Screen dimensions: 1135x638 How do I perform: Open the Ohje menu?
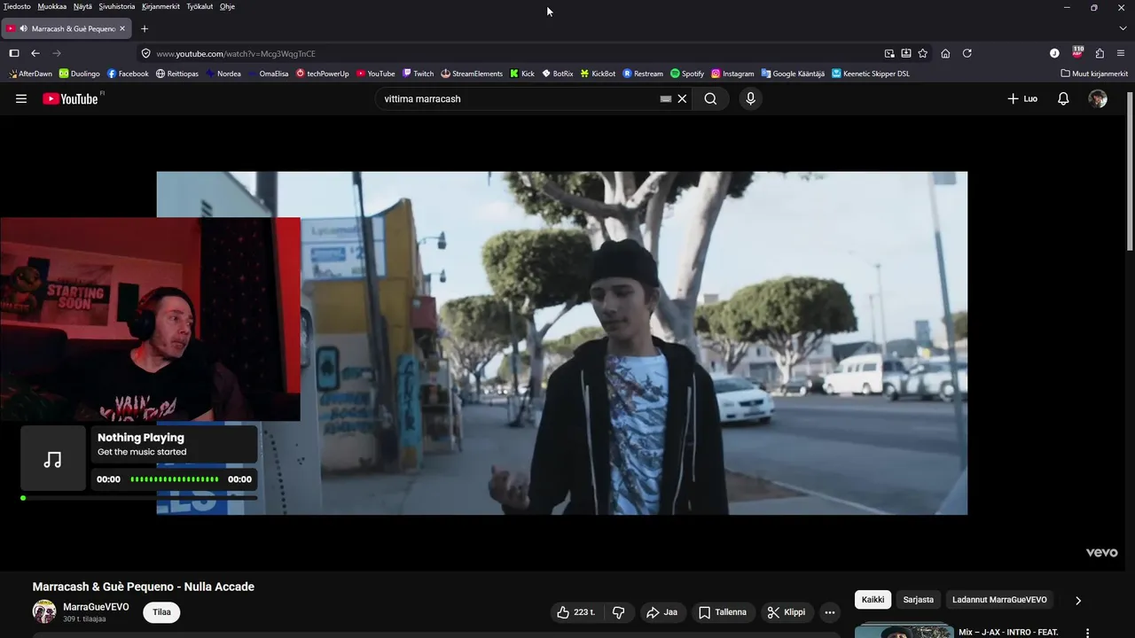click(x=227, y=6)
